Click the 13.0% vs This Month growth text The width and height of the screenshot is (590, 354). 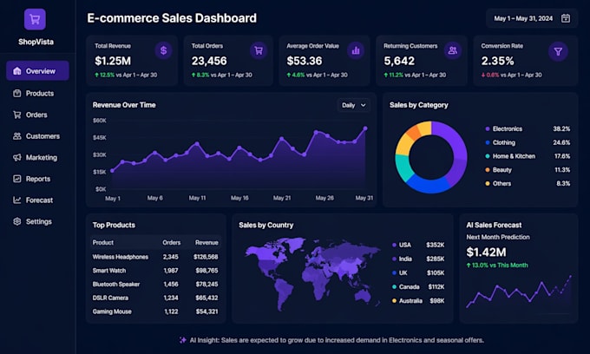(497, 265)
